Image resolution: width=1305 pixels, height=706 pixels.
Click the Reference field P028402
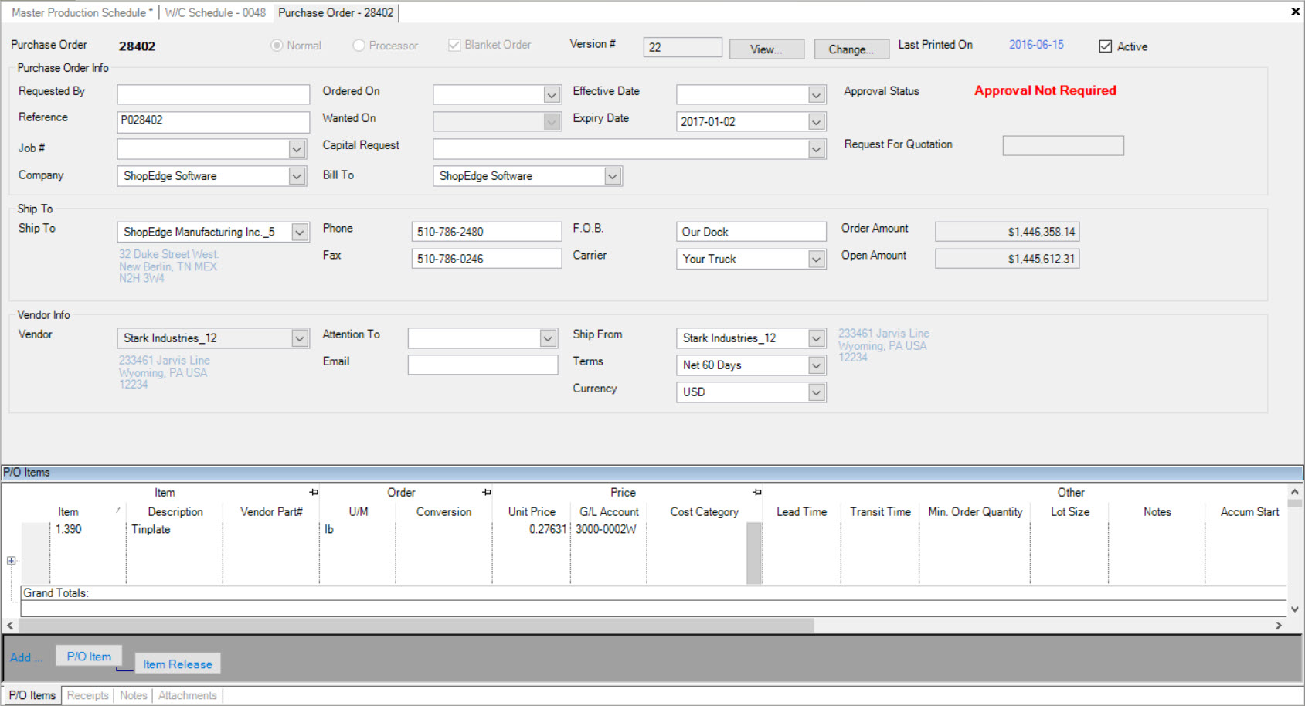point(213,121)
